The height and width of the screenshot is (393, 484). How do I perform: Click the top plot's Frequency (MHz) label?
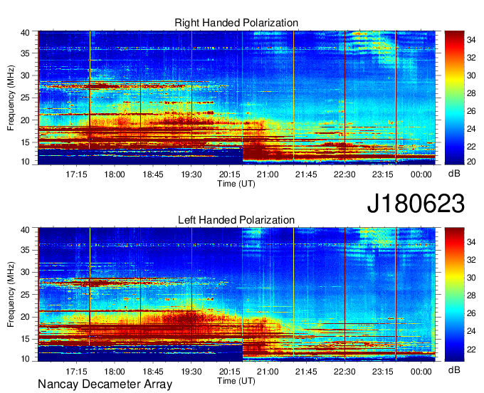tap(11, 98)
